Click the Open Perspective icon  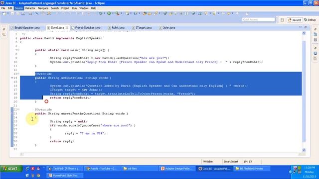(282, 20)
